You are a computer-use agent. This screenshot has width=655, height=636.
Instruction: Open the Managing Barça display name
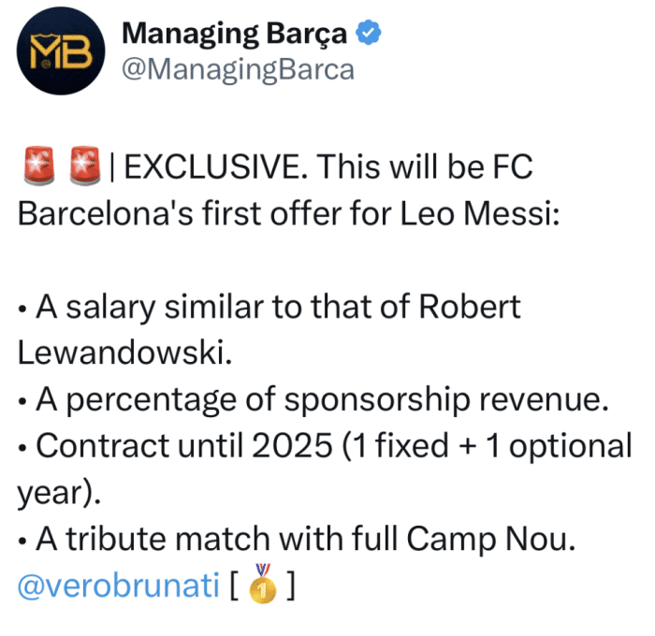(234, 35)
